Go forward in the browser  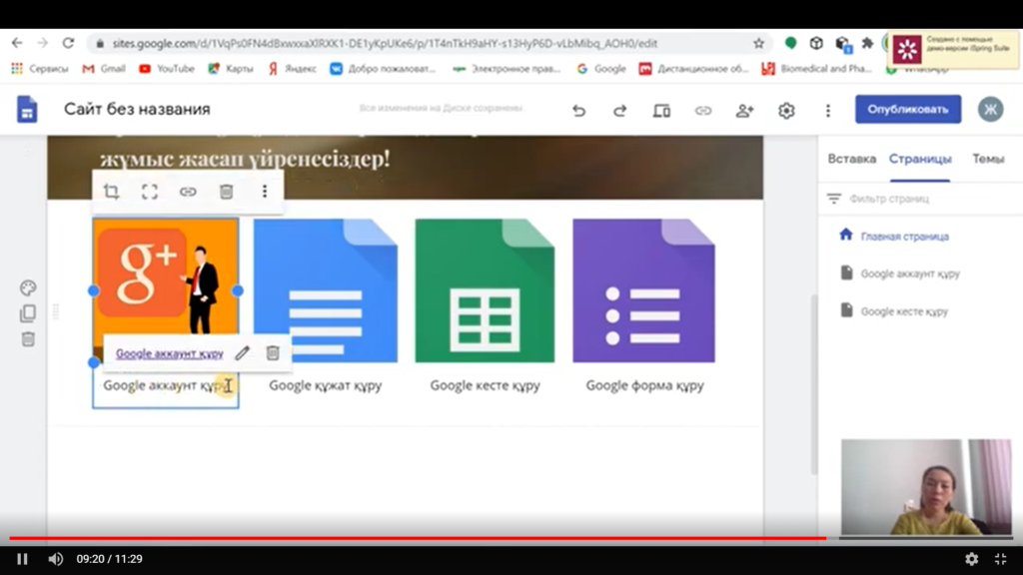pyautogui.click(x=42, y=43)
